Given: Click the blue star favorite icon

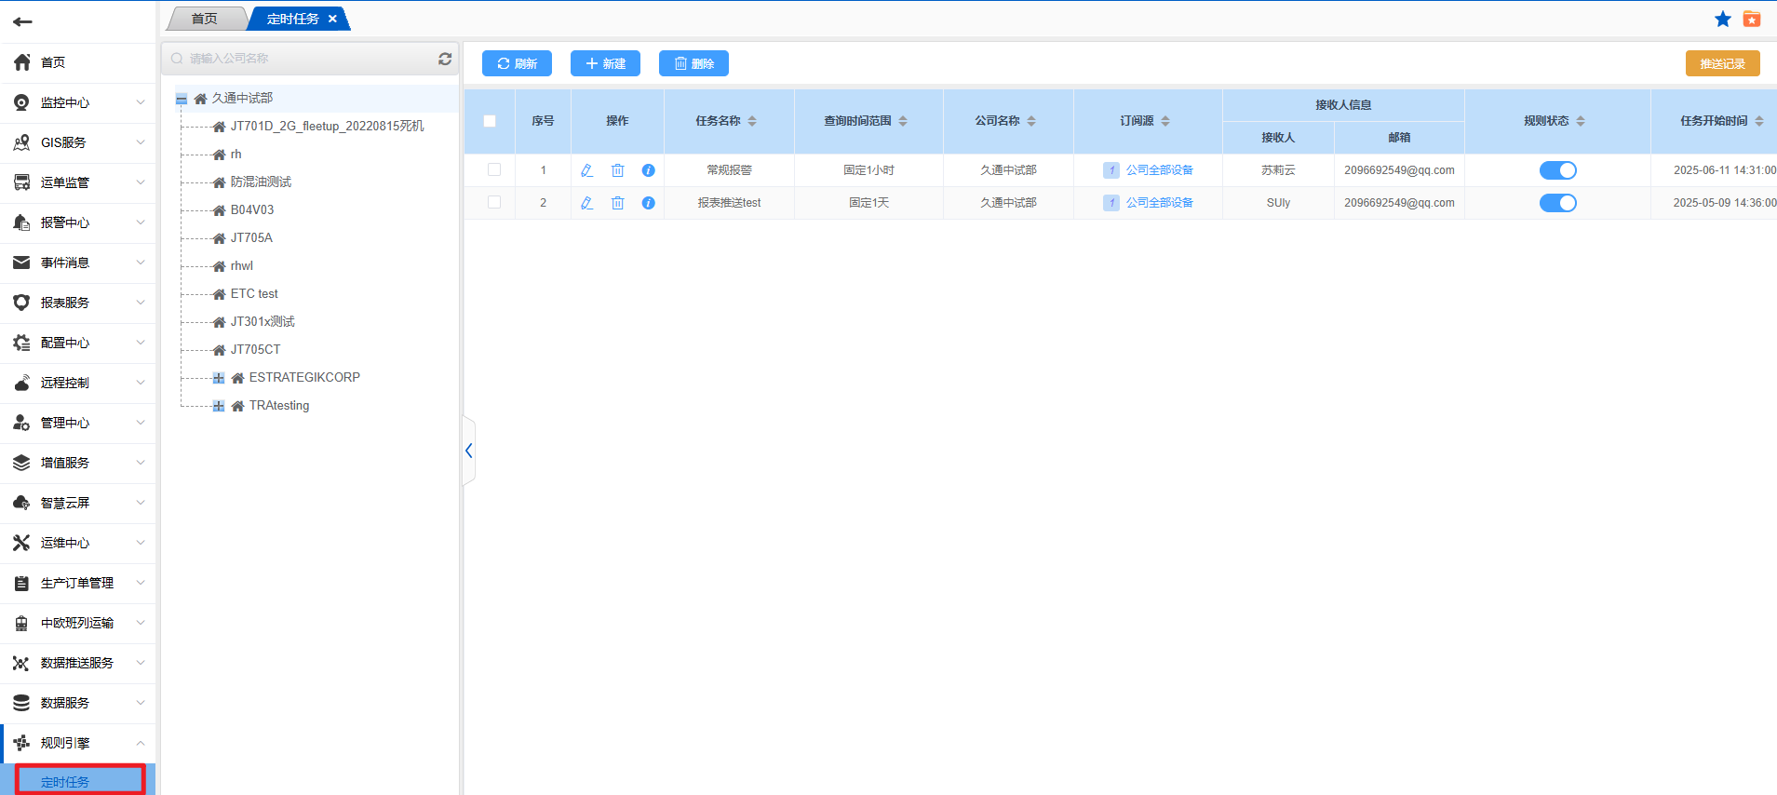Looking at the screenshot, I should [1722, 20].
